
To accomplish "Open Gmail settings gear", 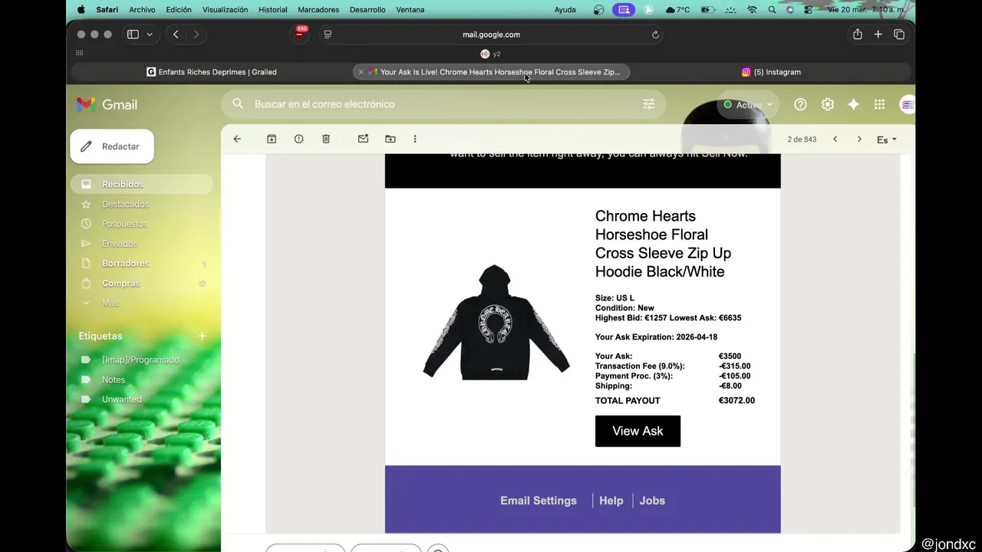I will pos(827,104).
